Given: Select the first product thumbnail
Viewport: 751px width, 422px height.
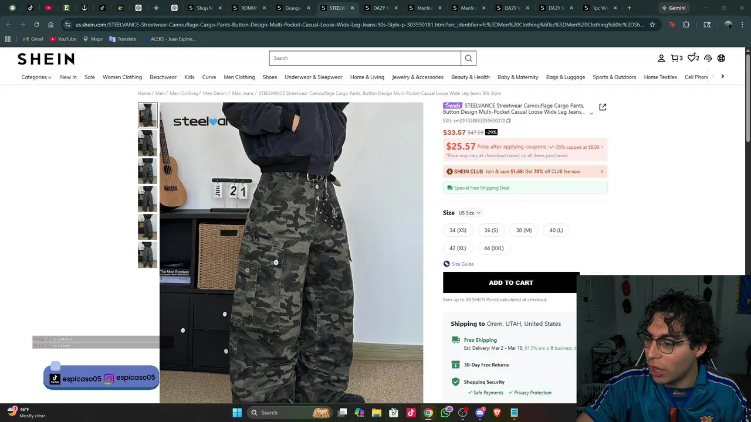Looking at the screenshot, I should click(x=147, y=115).
